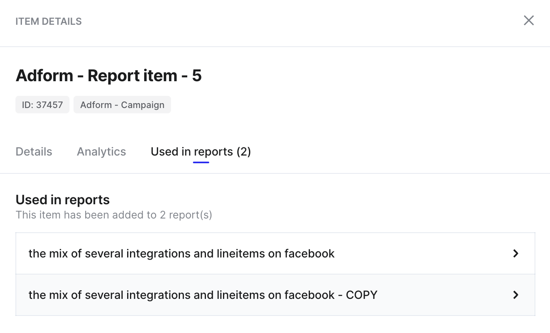Viewport: 550px width, 333px height.
Task: Click text 'This item has been added to 2 report(s)'
Action: coord(114,215)
